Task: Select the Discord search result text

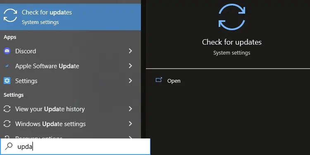Action: pyautogui.click(x=26, y=51)
